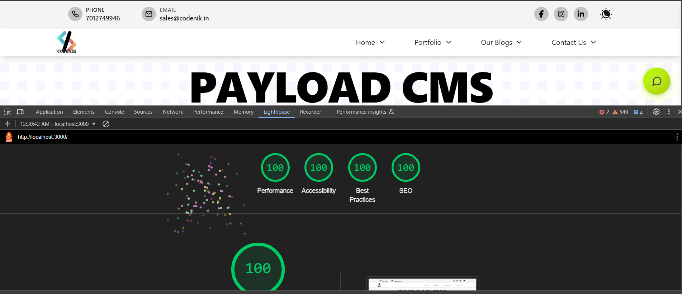Click the PAYLOAD CMS heading
This screenshot has height=294, width=682.
tap(342, 87)
